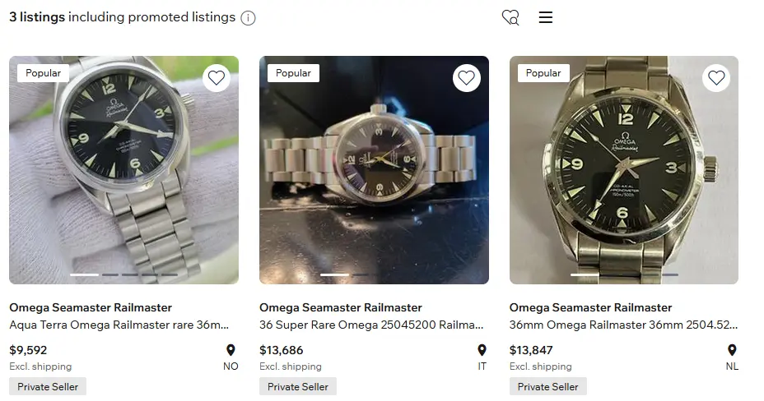Switch to list view layout icon
The image size is (764, 401).
pos(546,17)
